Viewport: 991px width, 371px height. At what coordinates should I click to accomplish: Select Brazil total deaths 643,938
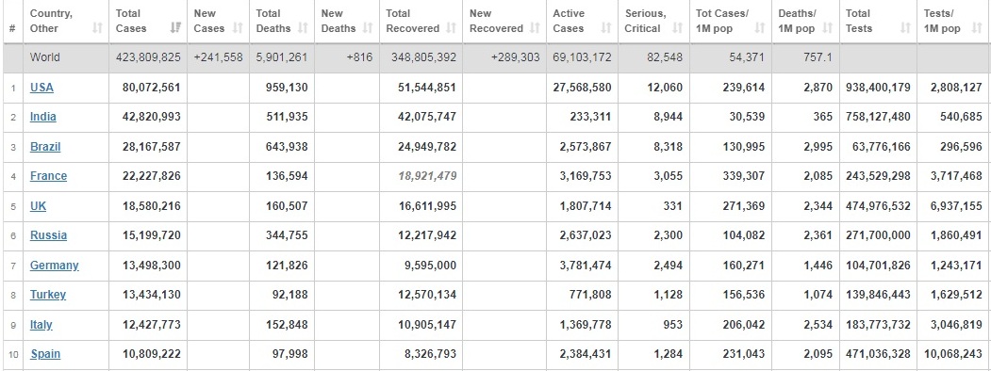pyautogui.click(x=287, y=146)
